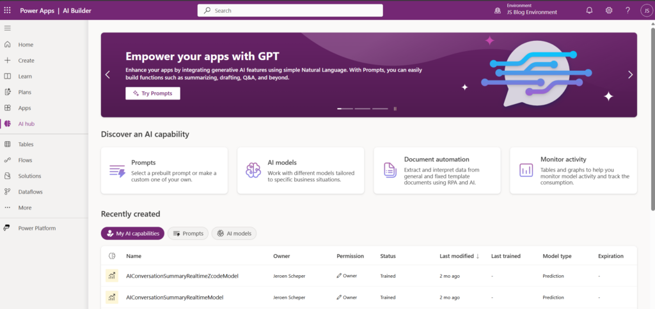Click the Power Apps title

37,11
